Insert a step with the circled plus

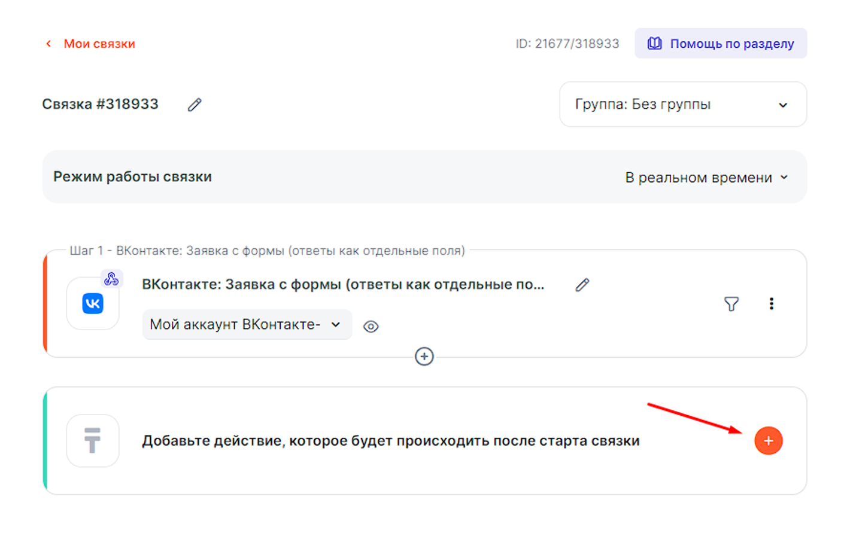424,357
